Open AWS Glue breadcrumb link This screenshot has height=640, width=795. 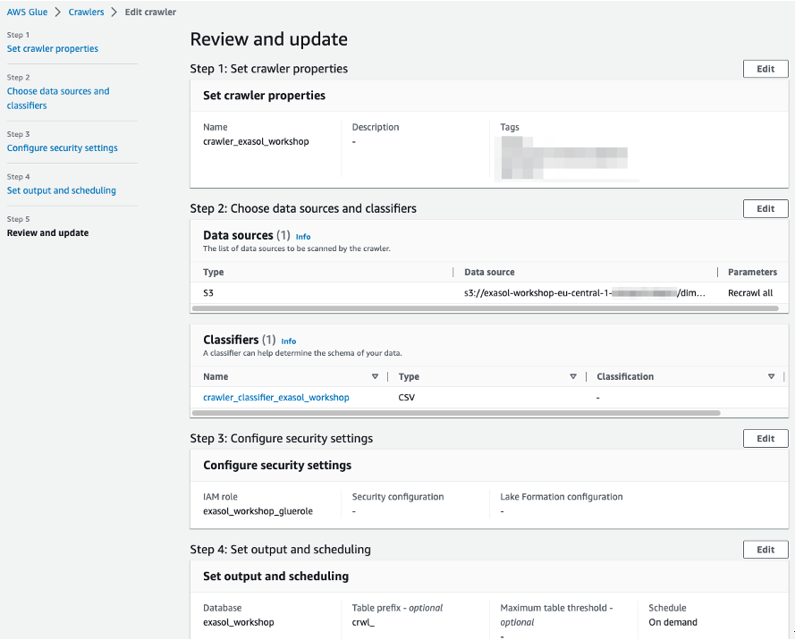27,13
